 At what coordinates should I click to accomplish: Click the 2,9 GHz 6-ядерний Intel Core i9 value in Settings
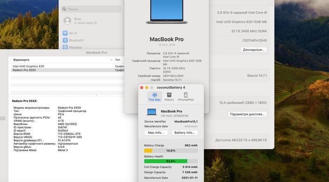[x=242, y=13]
